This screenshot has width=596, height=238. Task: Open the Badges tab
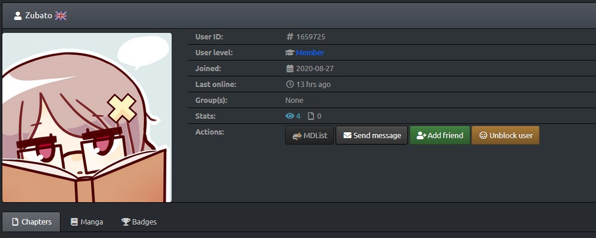[x=139, y=222]
